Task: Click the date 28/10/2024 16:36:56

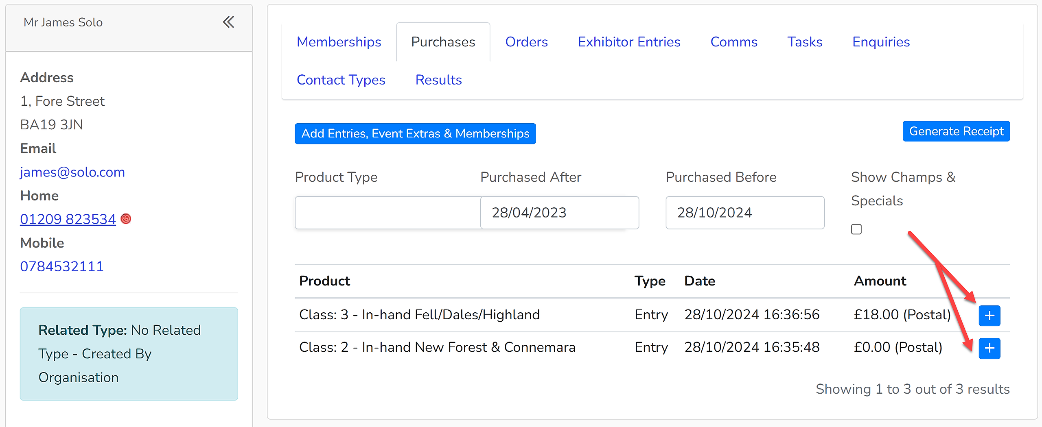Action: tap(752, 315)
